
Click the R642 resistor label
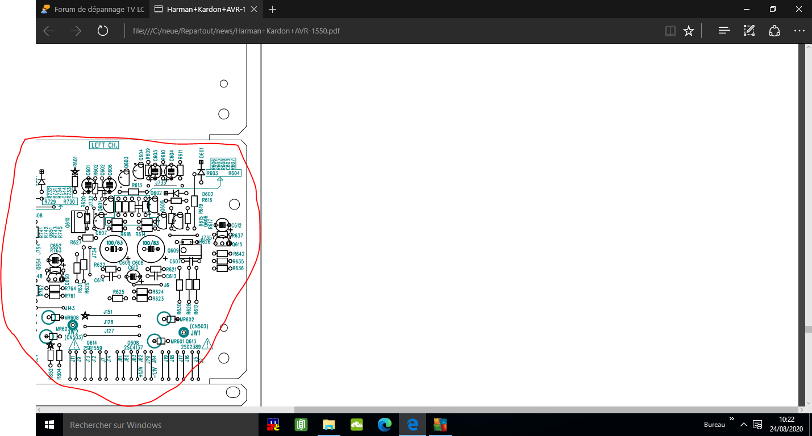[x=238, y=254]
